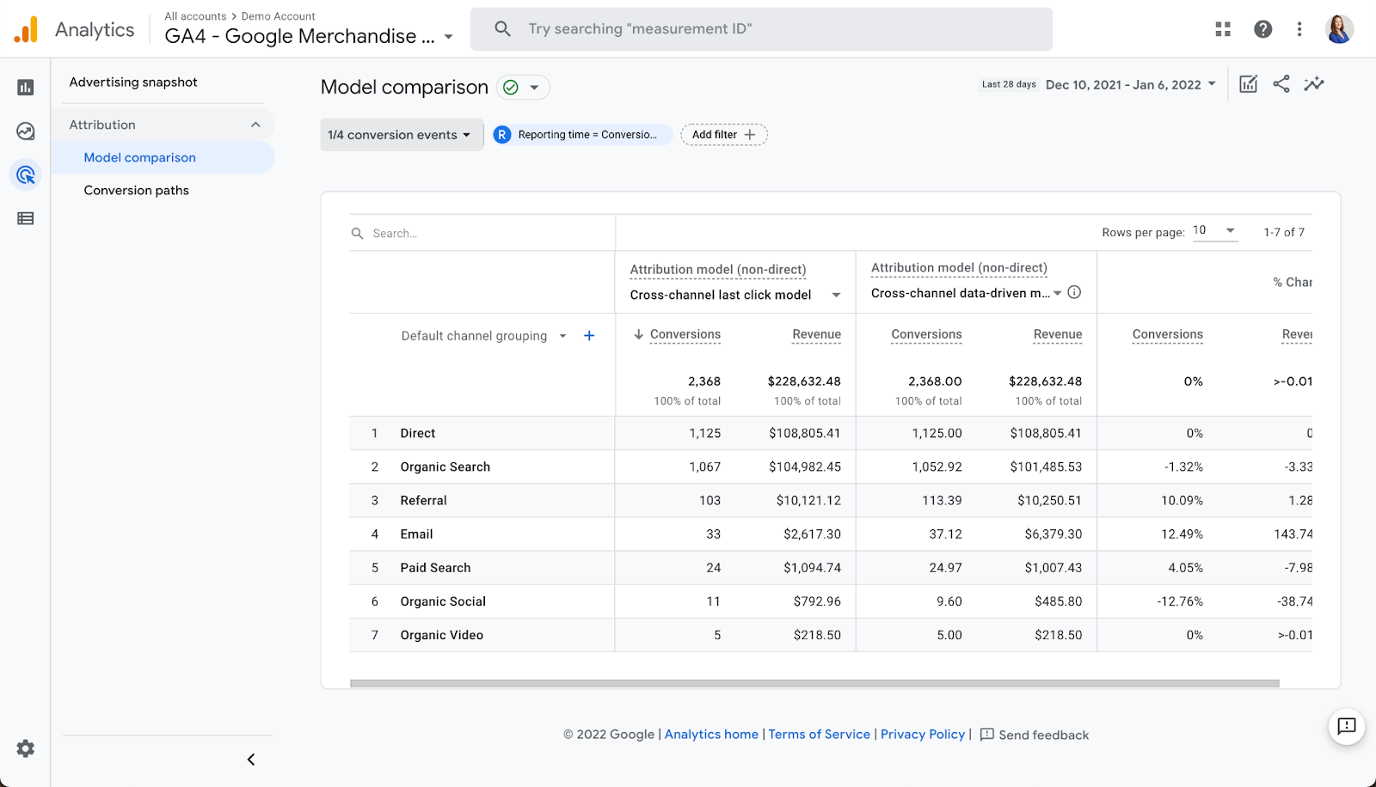Open Advertising snapshot from the sidebar

(133, 82)
